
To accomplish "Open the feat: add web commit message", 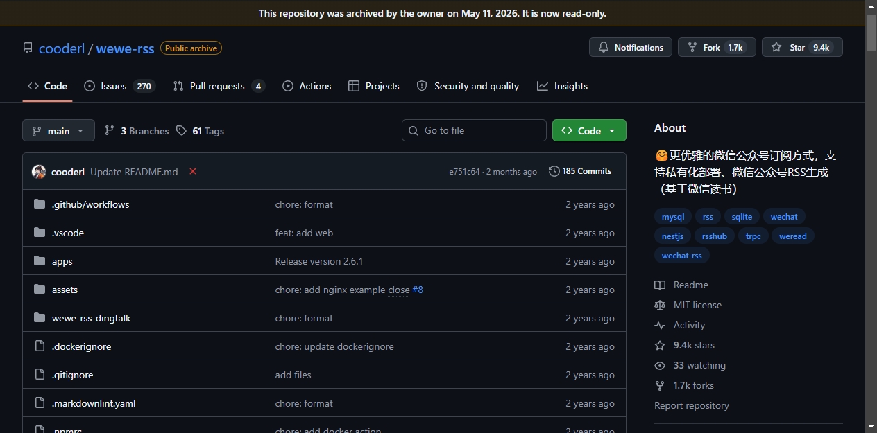I will point(304,233).
